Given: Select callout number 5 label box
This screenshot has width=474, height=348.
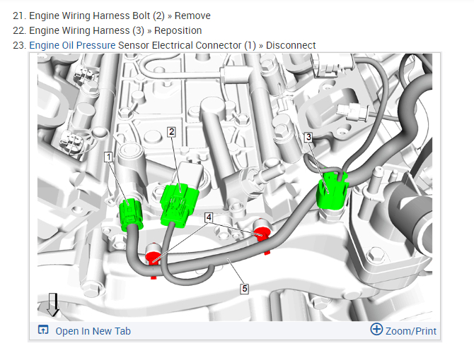Looking at the screenshot, I should click(244, 288).
